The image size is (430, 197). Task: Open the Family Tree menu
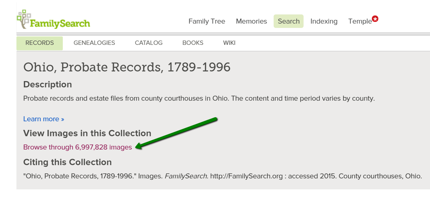(x=207, y=21)
